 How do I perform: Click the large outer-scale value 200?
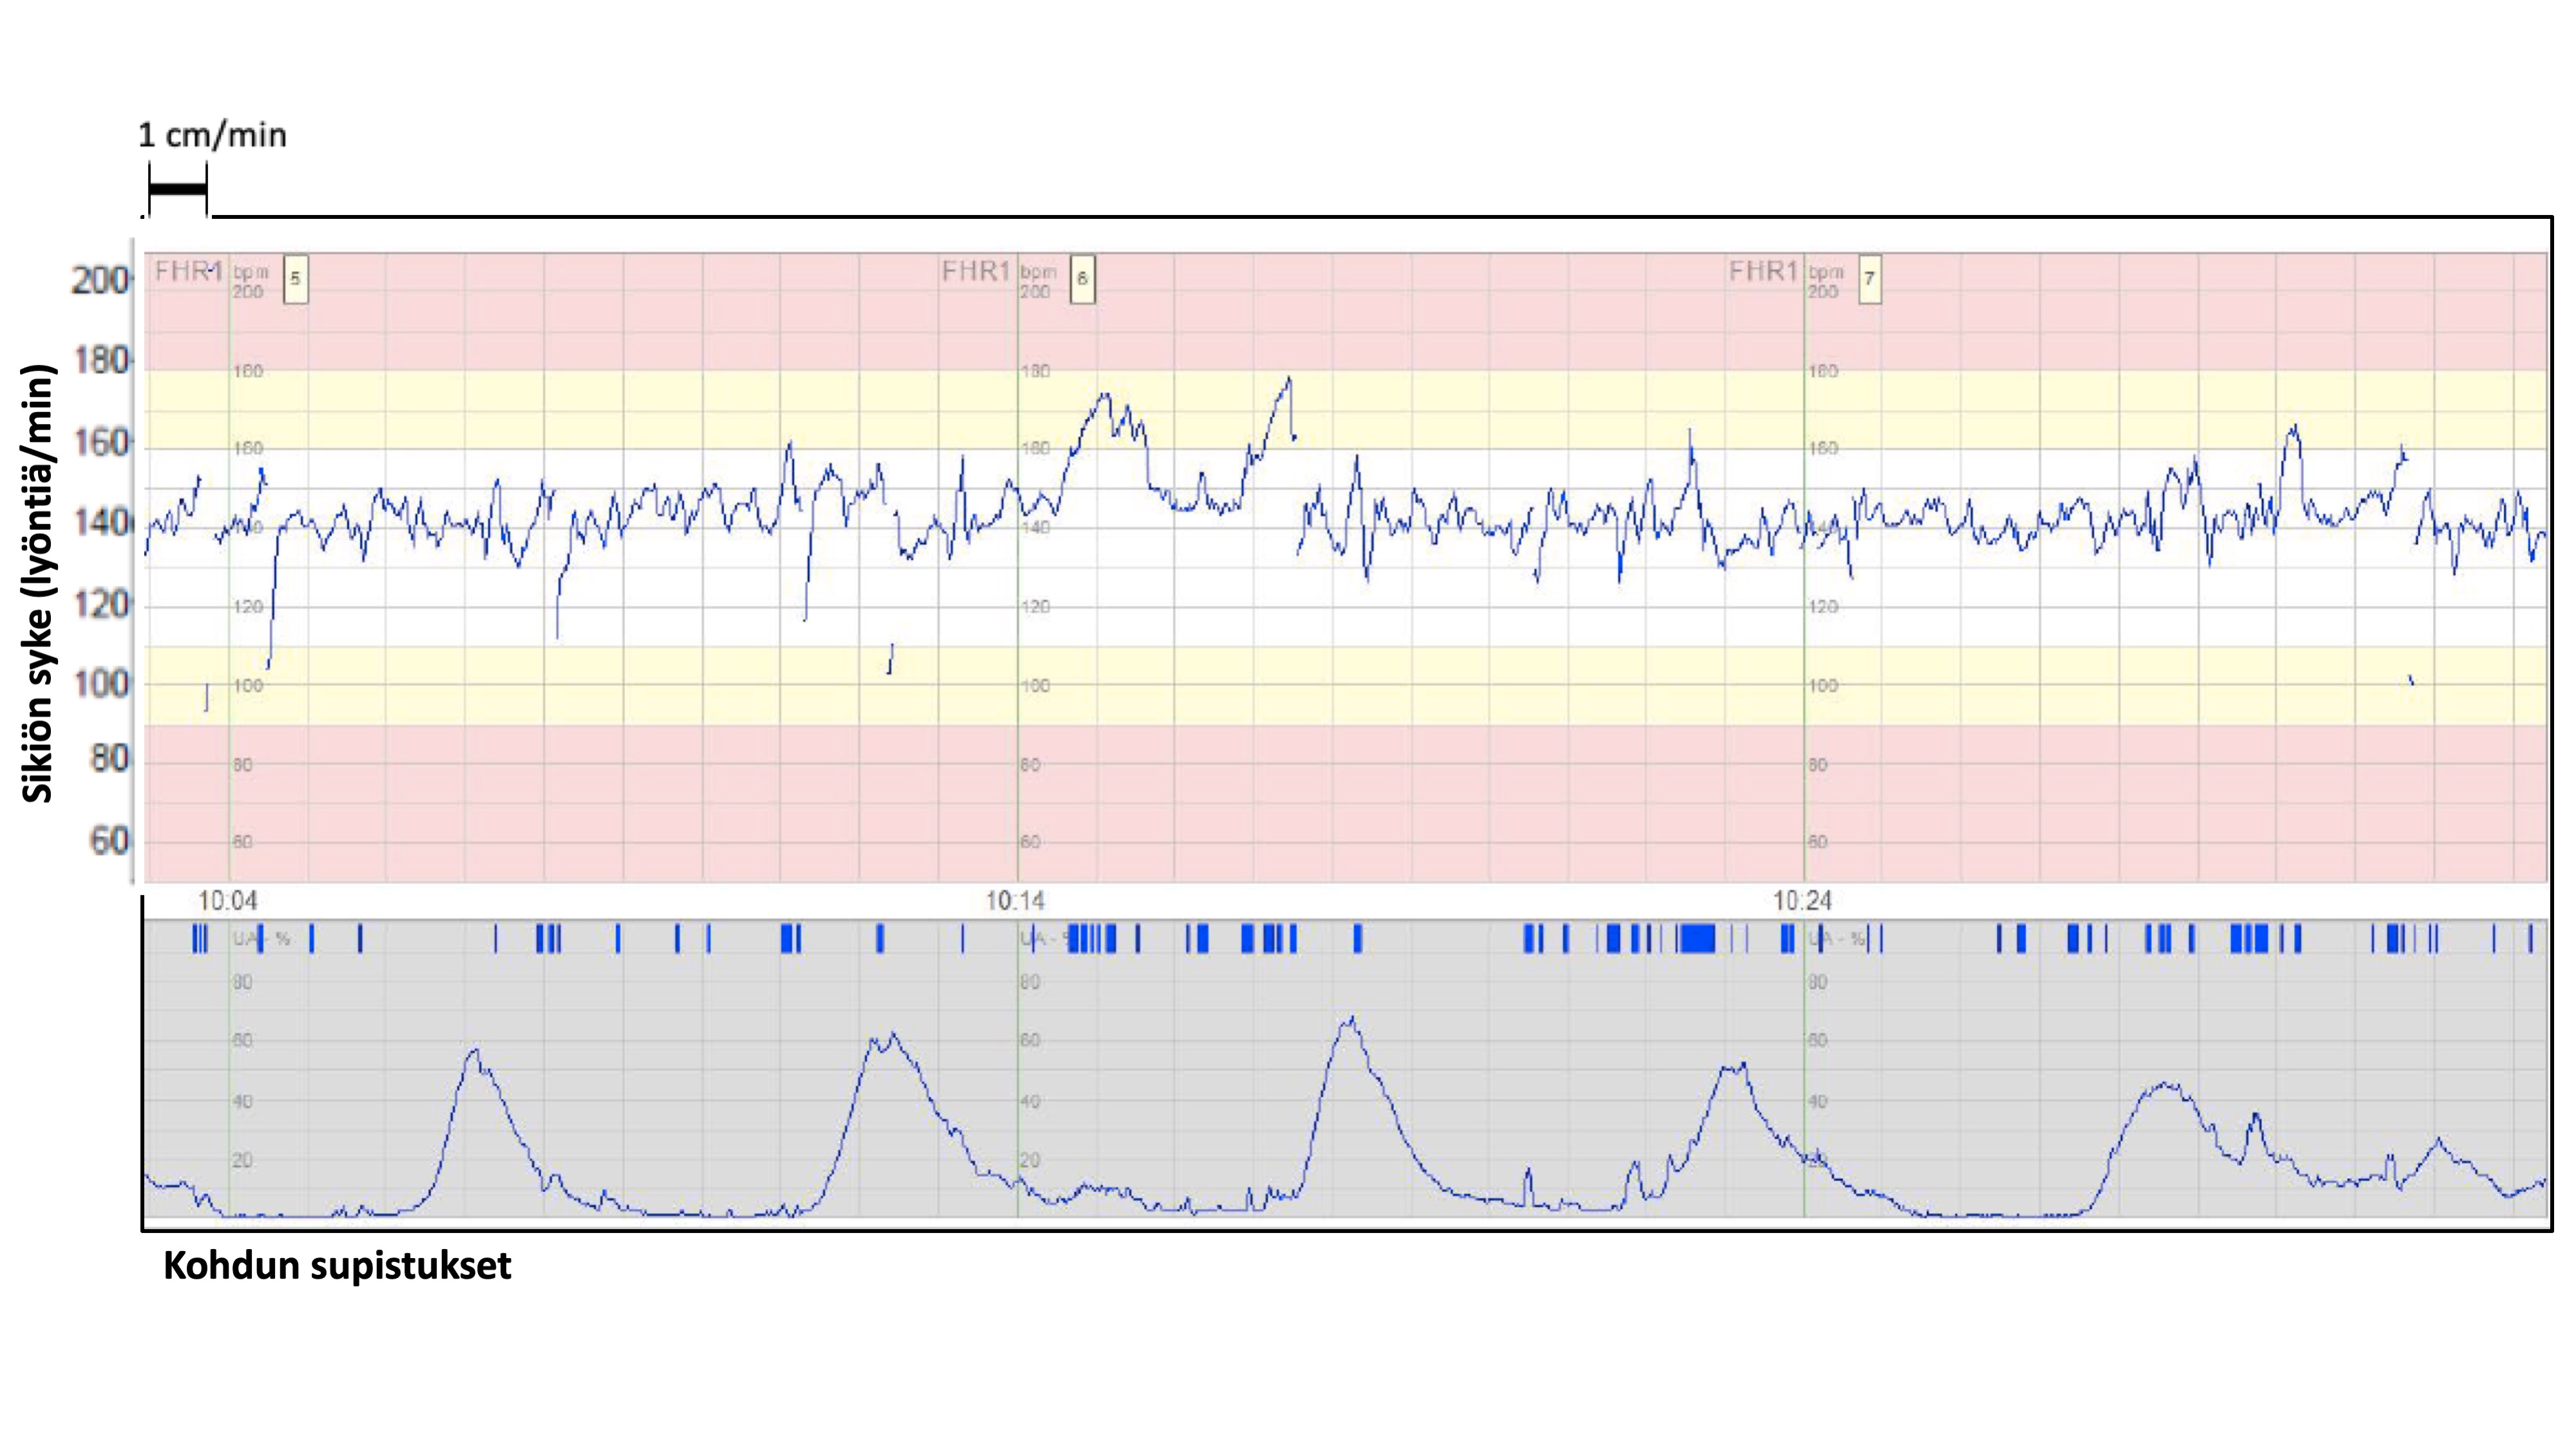click(x=100, y=280)
